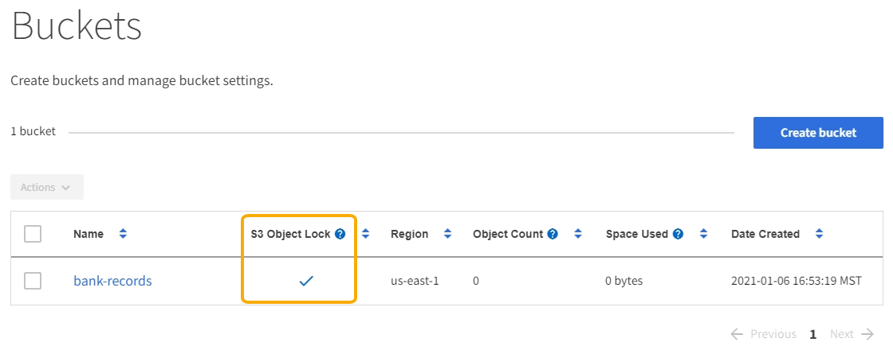Select the bank-records row checkbox
Viewport: 893px width, 346px height.
tap(33, 281)
